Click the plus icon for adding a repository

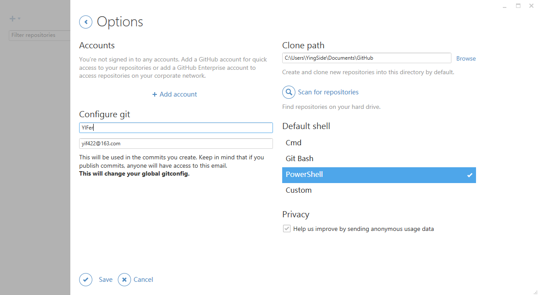12,19
